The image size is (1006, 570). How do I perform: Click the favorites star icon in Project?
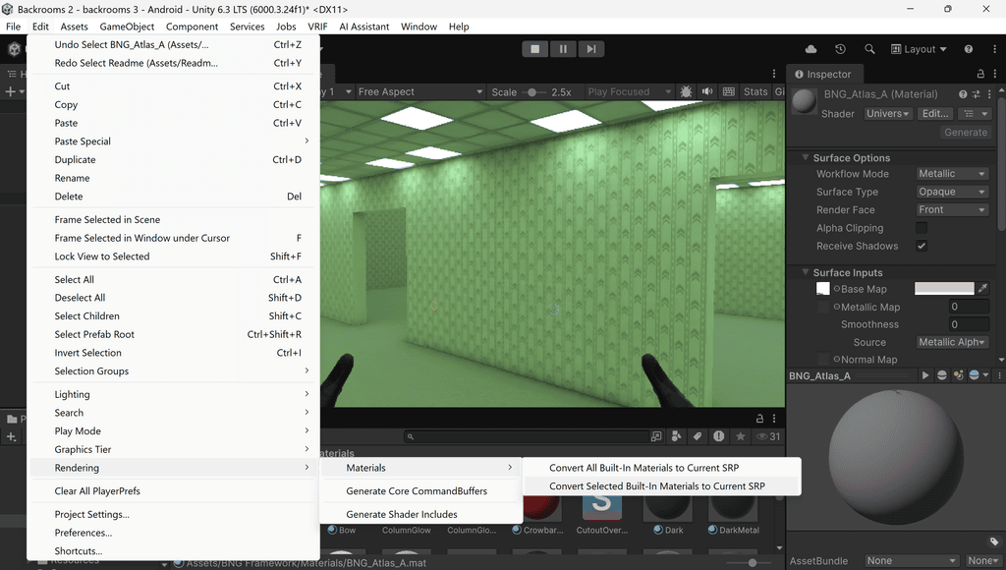[x=741, y=436]
